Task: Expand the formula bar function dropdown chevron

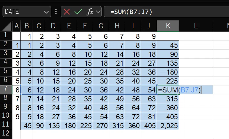Action: (98, 12)
